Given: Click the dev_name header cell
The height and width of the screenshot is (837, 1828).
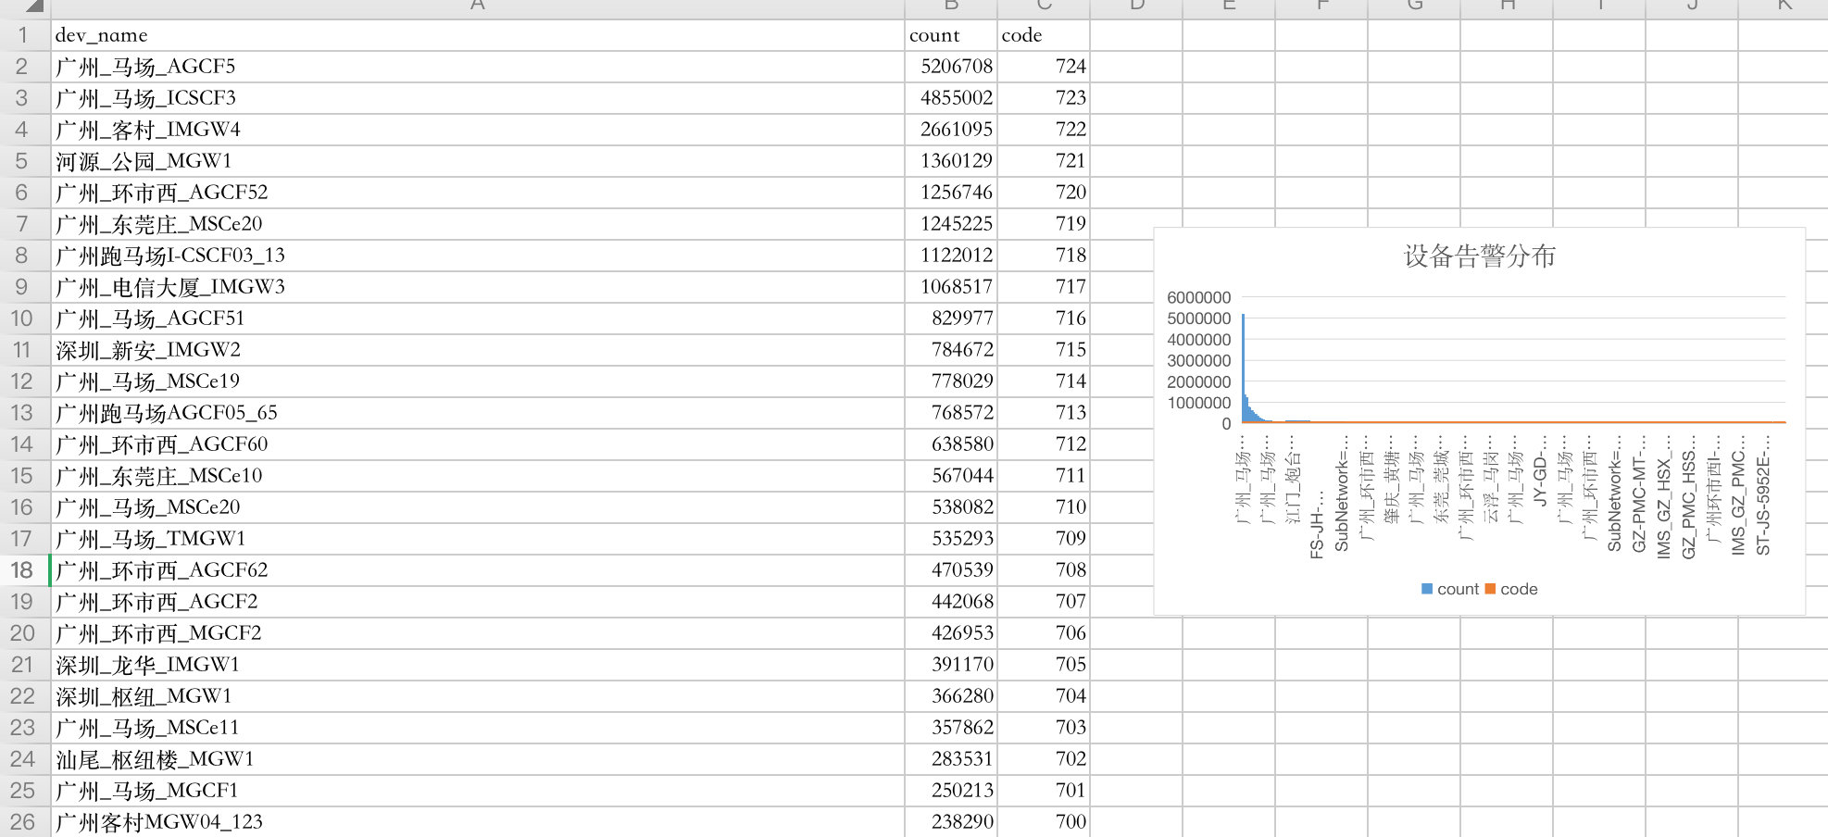Looking at the screenshot, I should coord(478,35).
